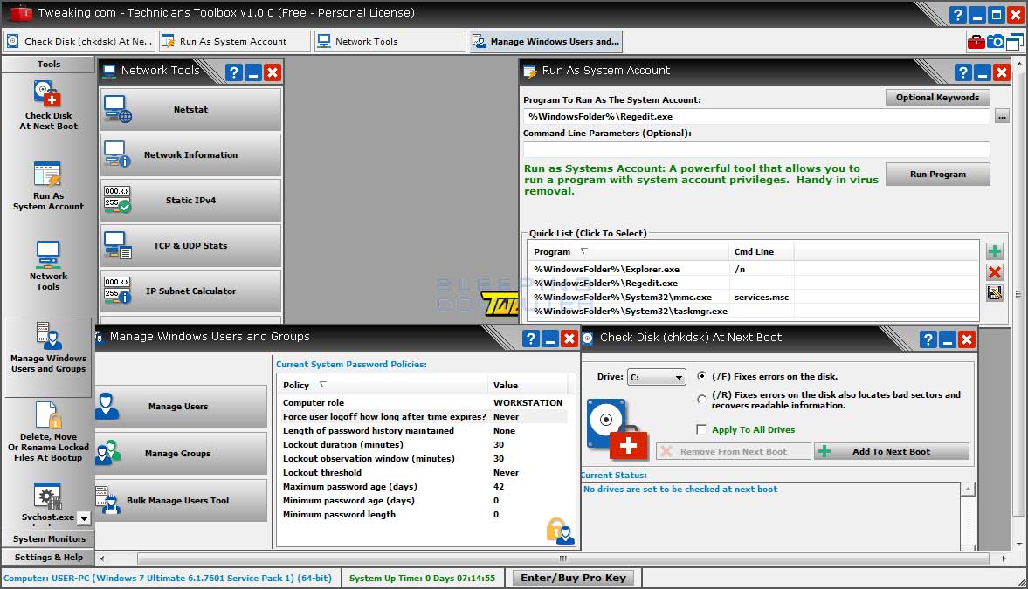This screenshot has width=1028, height=589.
Task: Select /F fixes errors on the disk option
Action: (701, 376)
